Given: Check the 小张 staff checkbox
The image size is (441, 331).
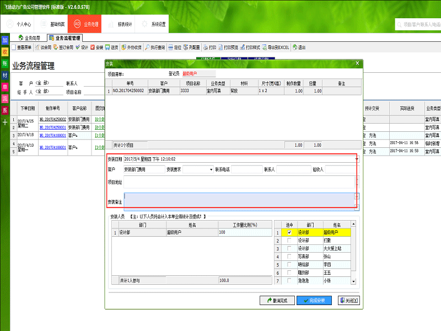Looking at the screenshot, I should pos(289,281).
